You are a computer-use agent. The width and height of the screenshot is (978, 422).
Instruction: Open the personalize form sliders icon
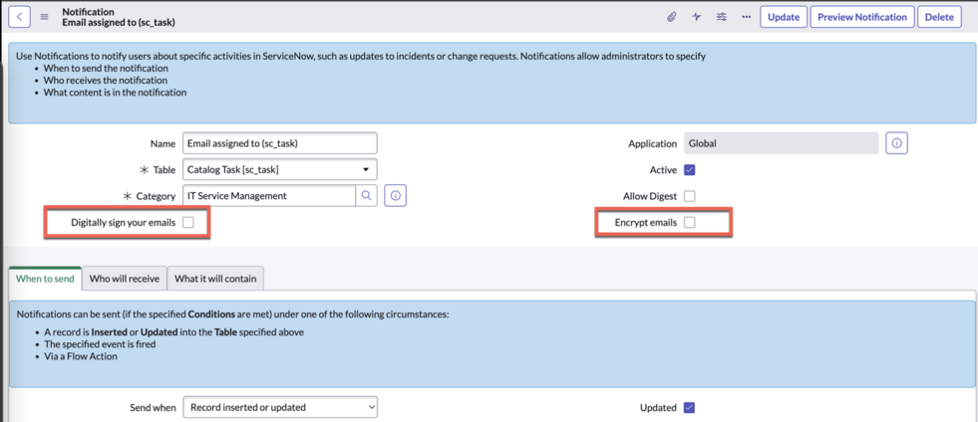pos(721,17)
